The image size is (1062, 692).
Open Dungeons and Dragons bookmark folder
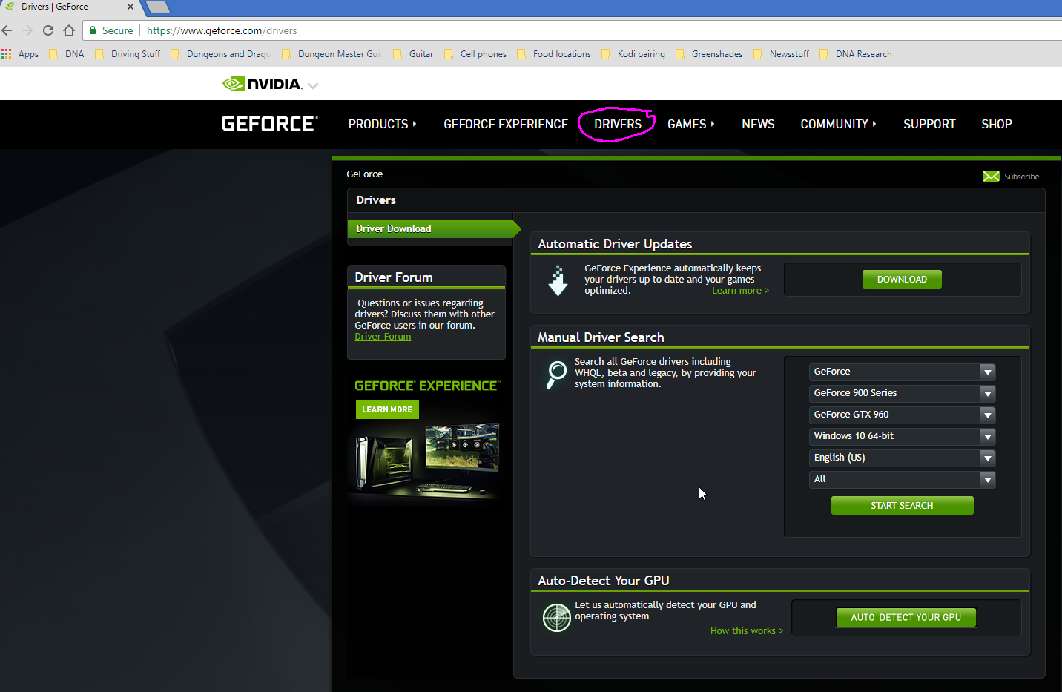(x=221, y=54)
